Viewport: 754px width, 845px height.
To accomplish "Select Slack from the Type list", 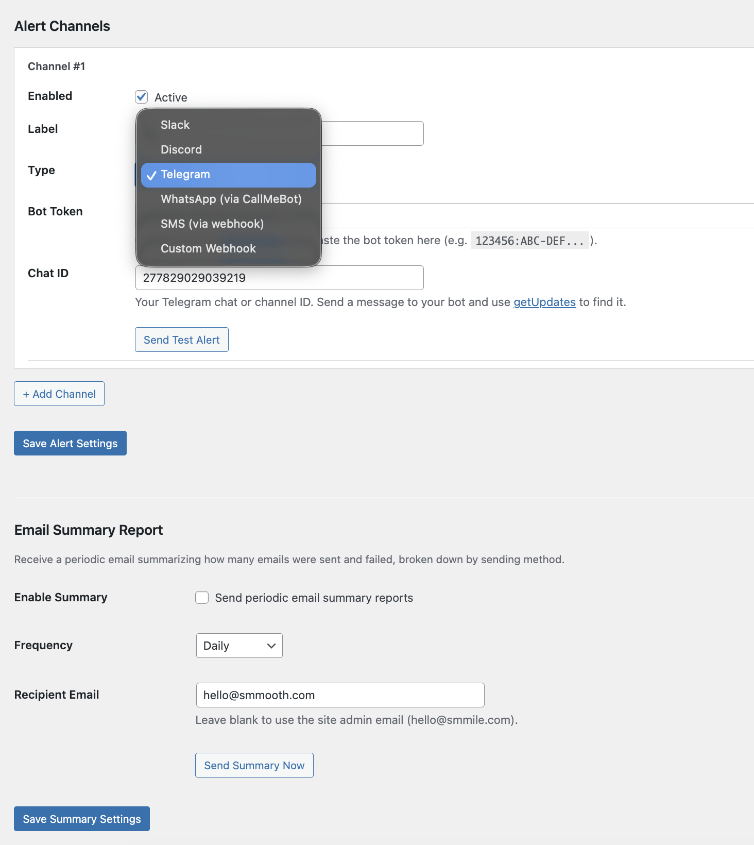I will point(175,125).
